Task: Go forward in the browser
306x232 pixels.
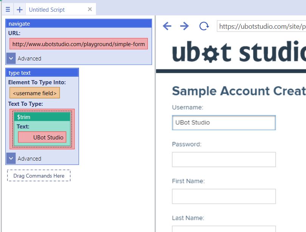Action: click(x=184, y=26)
